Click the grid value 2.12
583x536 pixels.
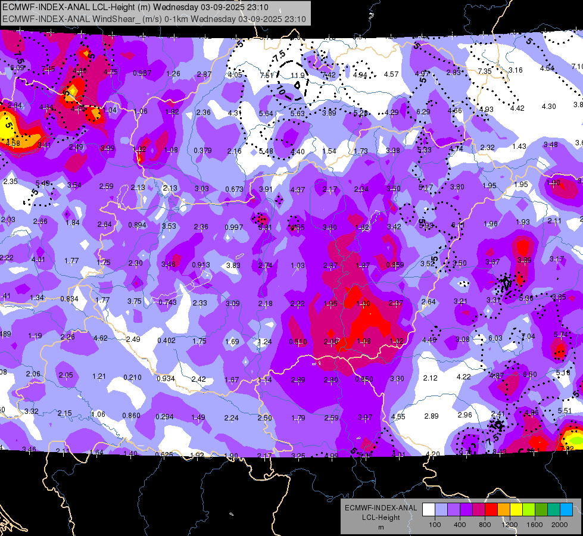(430, 378)
